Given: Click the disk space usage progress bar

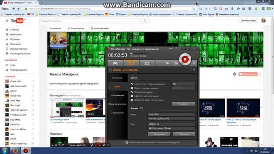Looking at the screenshot, I should (x=138, y=53).
